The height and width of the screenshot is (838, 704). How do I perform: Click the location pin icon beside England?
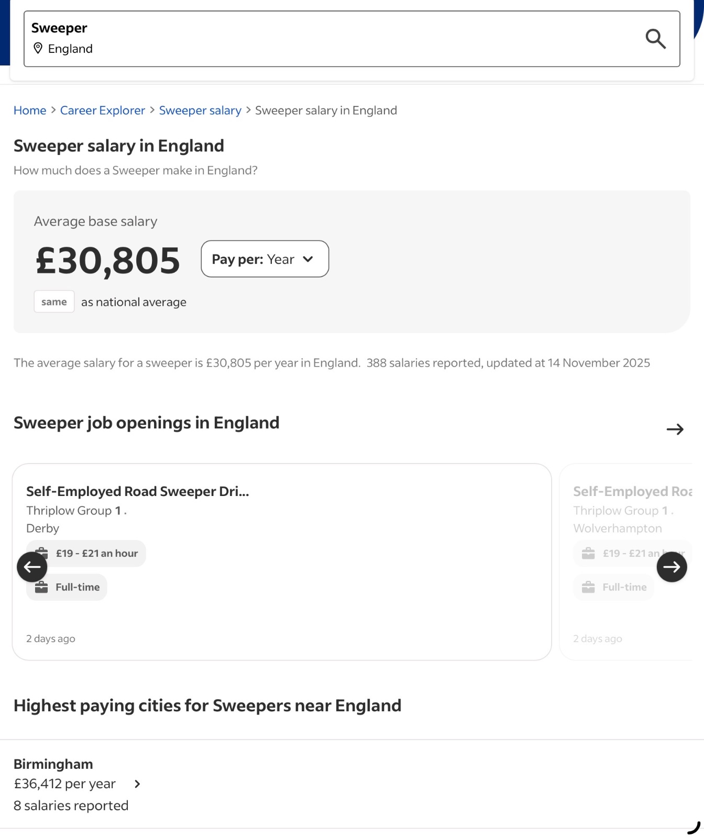pos(38,49)
